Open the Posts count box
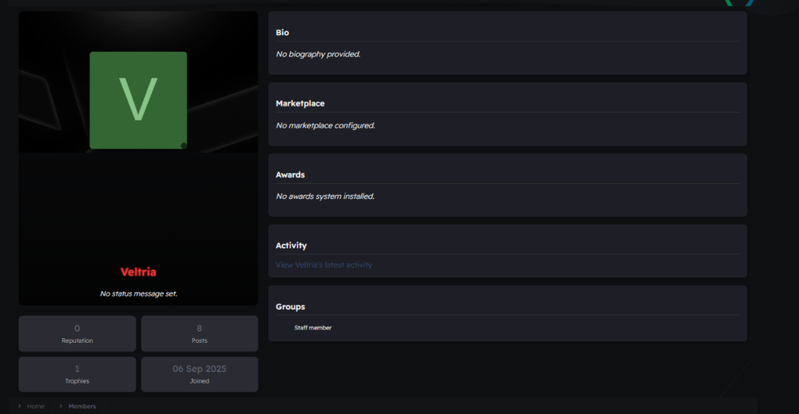Viewport: 799px width, 414px height. click(199, 333)
